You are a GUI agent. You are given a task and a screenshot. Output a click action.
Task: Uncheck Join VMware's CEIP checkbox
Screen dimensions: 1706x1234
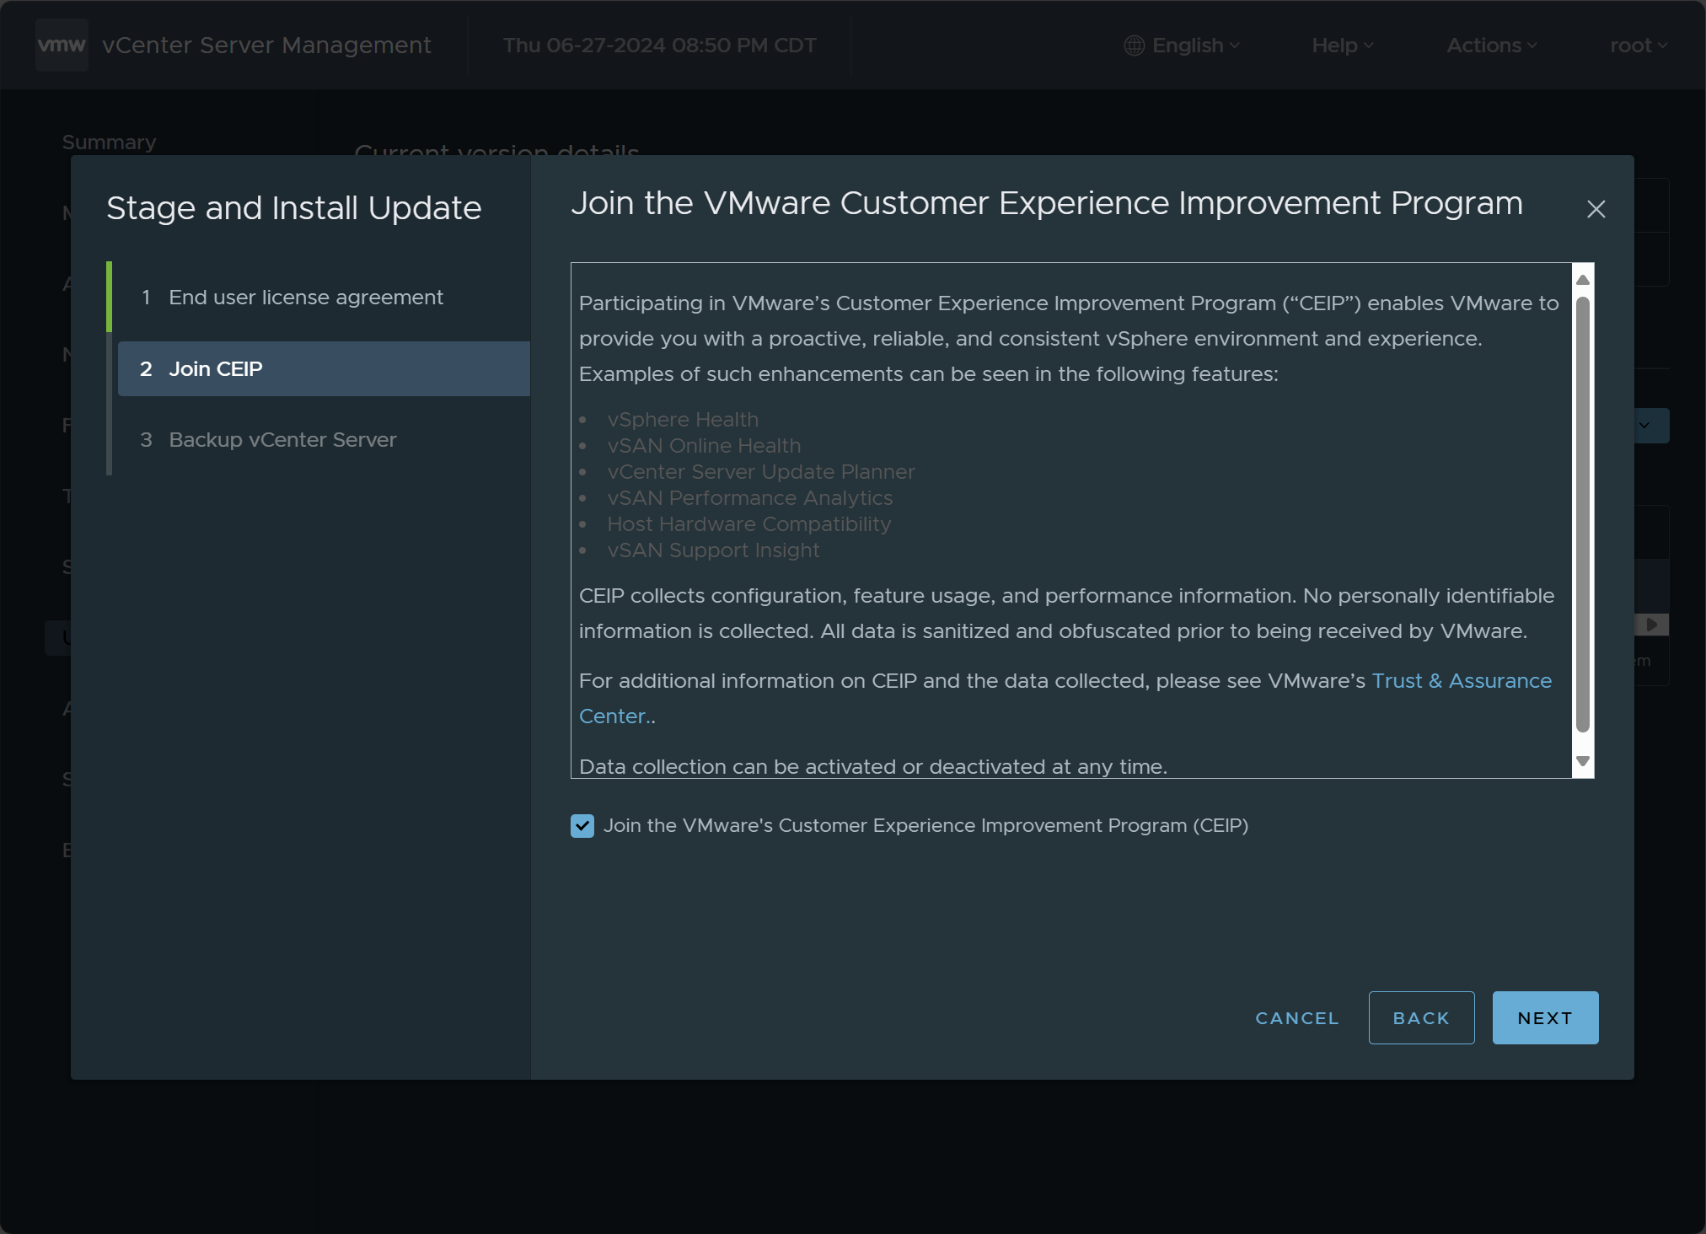pyautogui.click(x=582, y=826)
